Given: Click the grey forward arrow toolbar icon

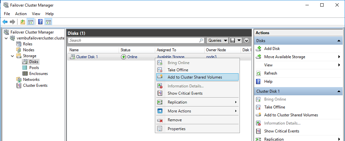Looking at the screenshot, I should point(13,22).
